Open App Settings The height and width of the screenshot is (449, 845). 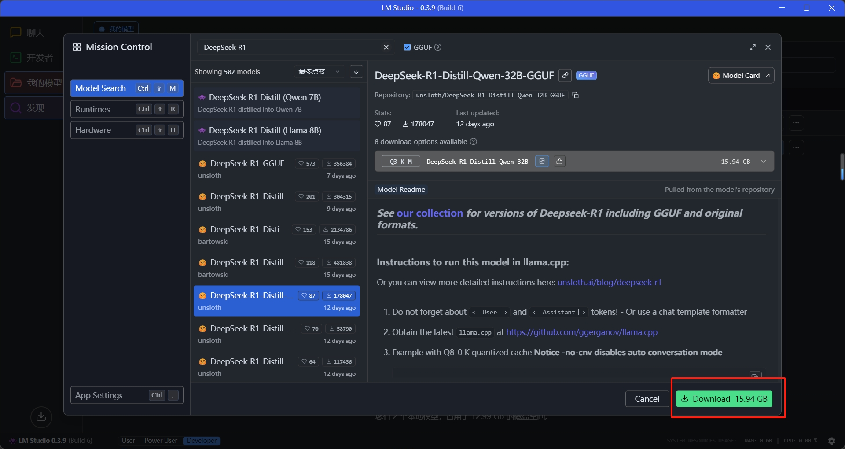[x=127, y=395]
